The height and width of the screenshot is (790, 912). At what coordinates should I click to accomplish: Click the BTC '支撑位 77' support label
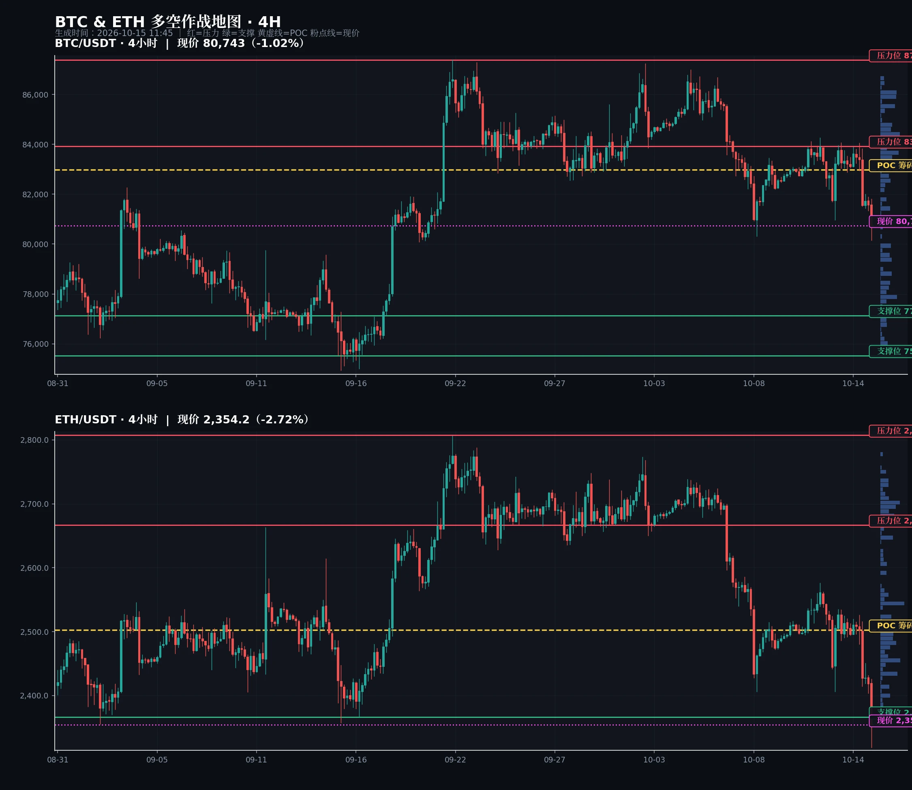click(x=891, y=311)
